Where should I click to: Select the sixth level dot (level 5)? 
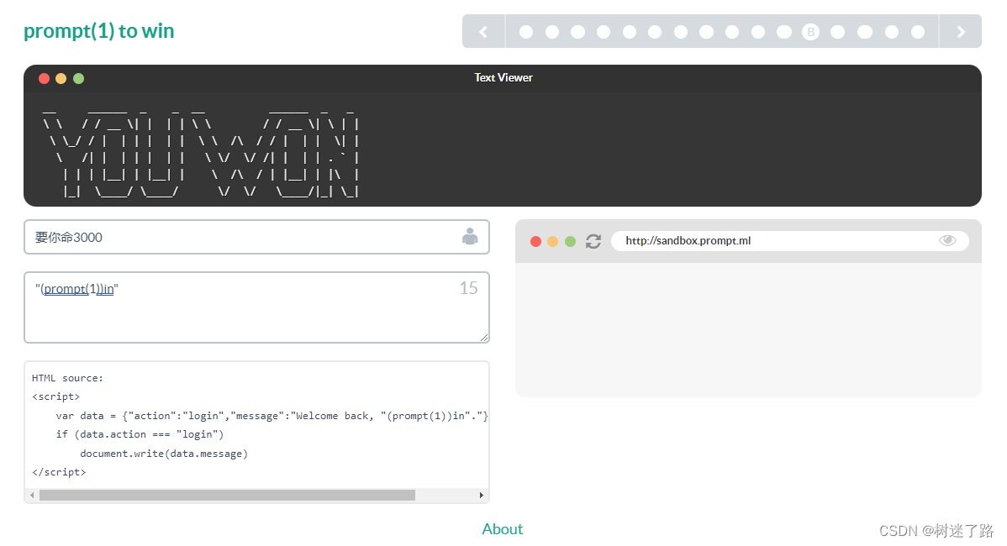[655, 31]
